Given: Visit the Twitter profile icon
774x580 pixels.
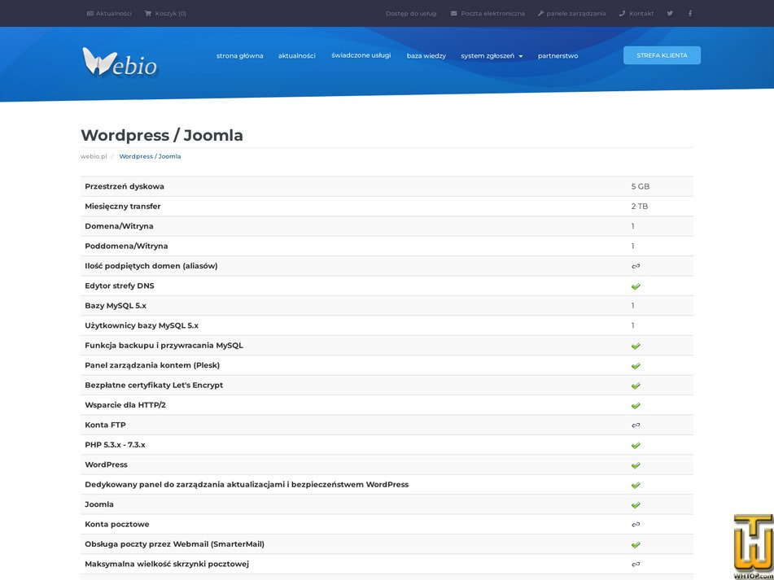Looking at the screenshot, I should [x=670, y=13].
